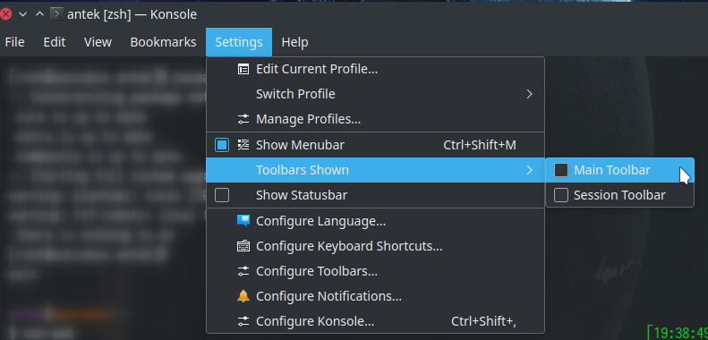This screenshot has width=708, height=340.
Task: Click the Konsole terminal title bar icon
Action: click(x=56, y=14)
